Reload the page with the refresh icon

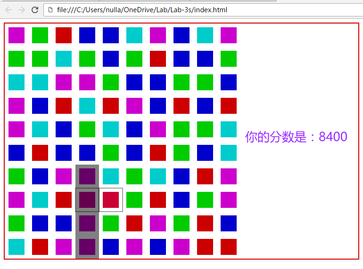tap(35, 10)
